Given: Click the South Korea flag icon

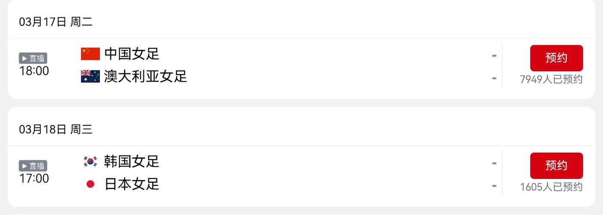Looking at the screenshot, I should click(90, 161).
